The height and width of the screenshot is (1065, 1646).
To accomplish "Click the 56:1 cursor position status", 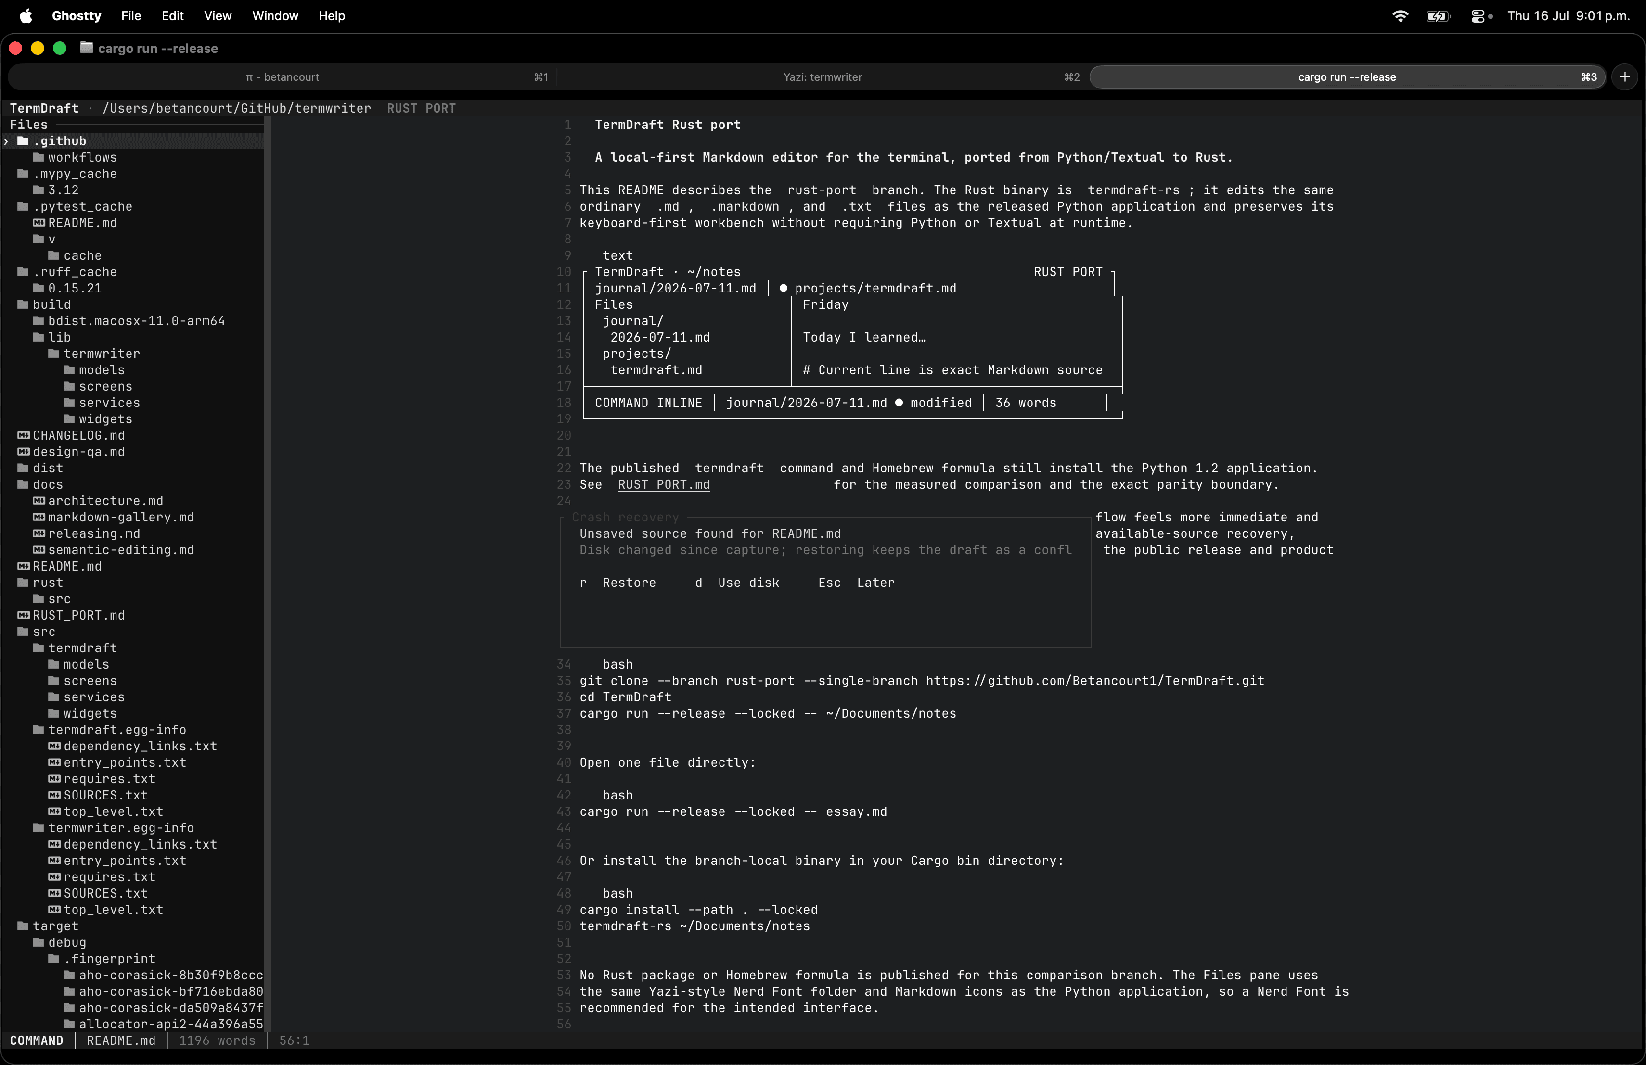I will [x=295, y=1041].
